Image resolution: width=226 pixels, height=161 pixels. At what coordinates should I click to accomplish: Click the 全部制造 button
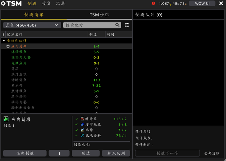[25, 153]
